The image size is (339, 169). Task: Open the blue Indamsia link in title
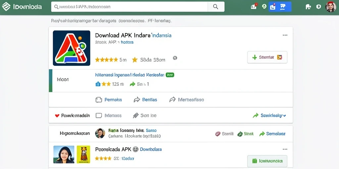click(162, 35)
